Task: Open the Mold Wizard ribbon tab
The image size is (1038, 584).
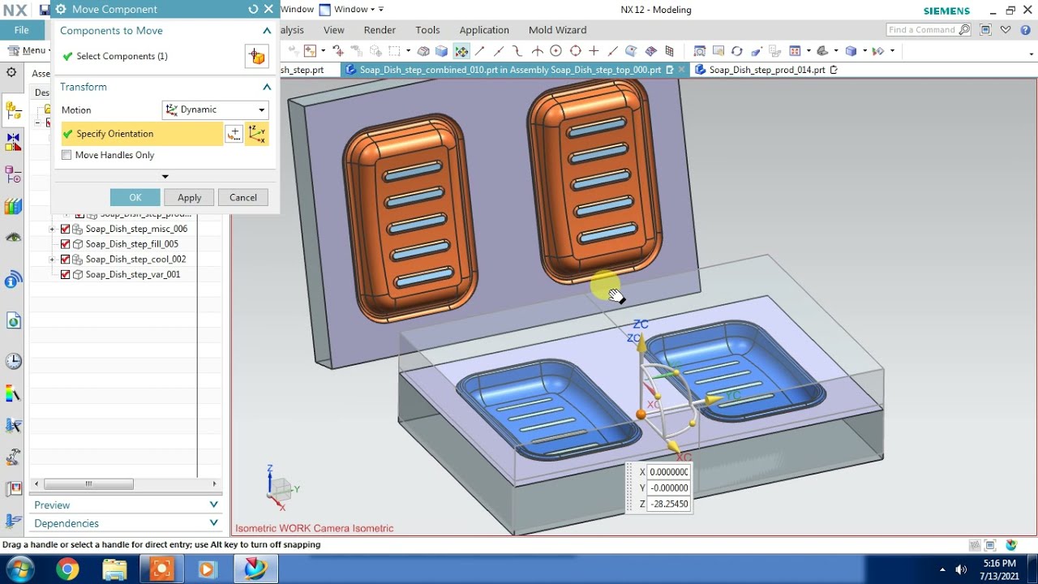Action: click(x=557, y=30)
